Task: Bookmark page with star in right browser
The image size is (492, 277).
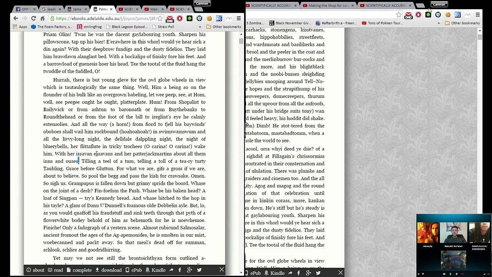Action: pos(399,15)
